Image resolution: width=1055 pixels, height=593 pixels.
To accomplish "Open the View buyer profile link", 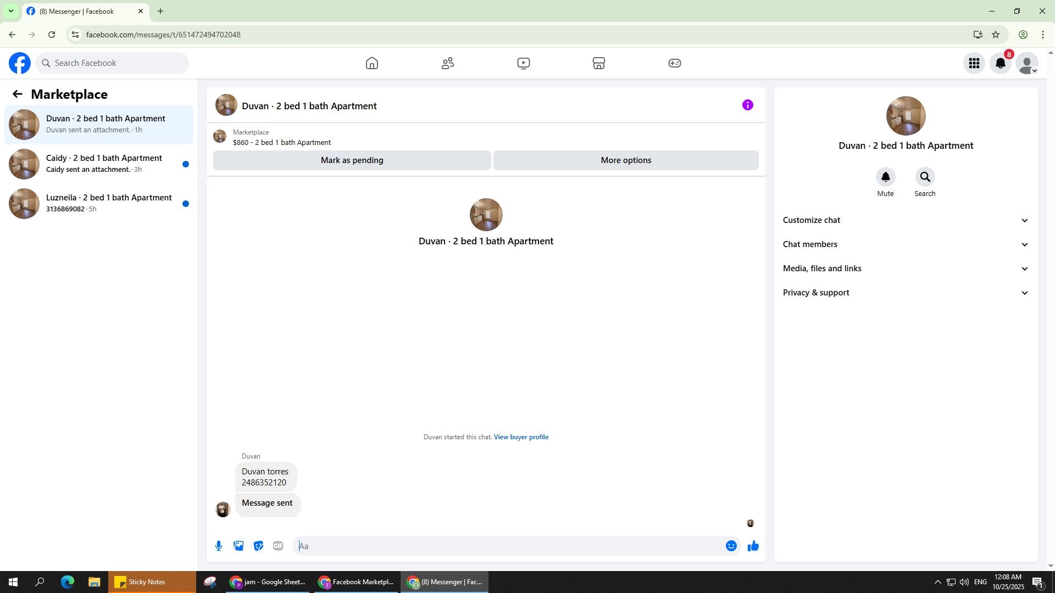I will [521, 437].
